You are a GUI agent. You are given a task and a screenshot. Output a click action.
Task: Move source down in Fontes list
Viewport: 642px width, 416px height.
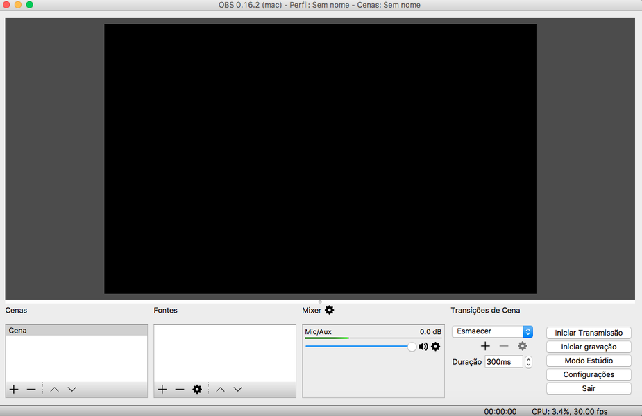pos(238,389)
